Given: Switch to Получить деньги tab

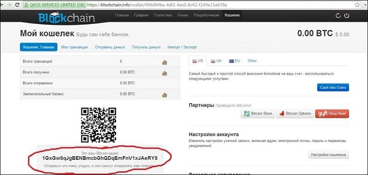Looking at the screenshot, I should [x=146, y=47].
